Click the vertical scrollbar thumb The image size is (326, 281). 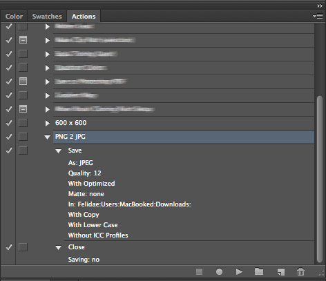tap(320, 179)
